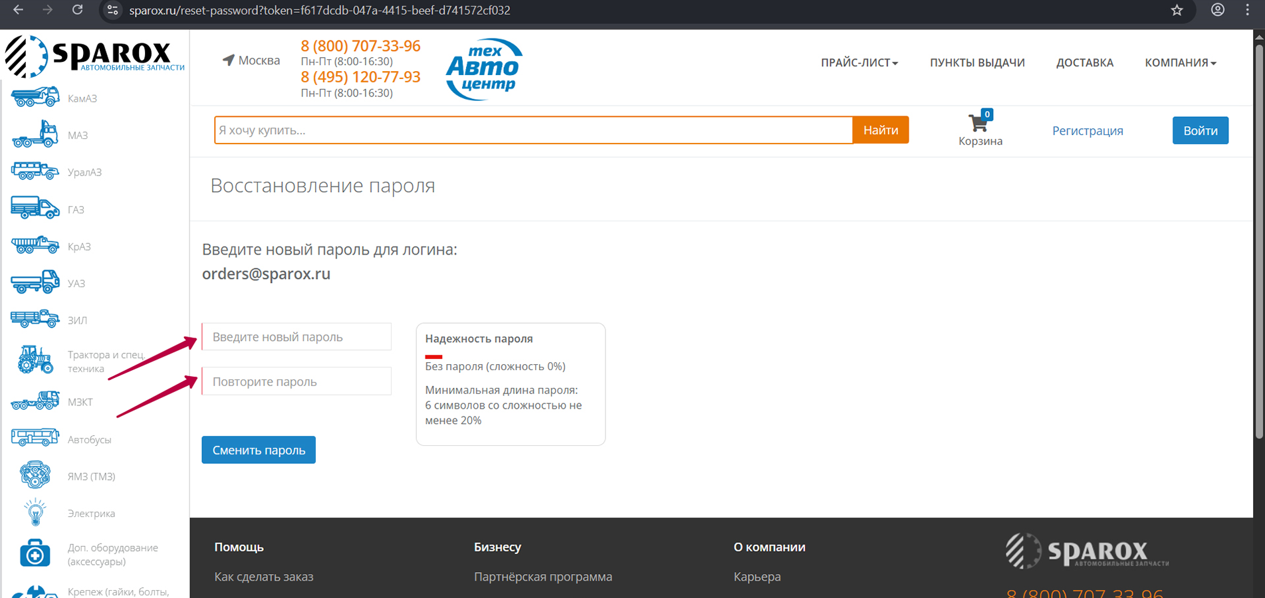This screenshot has height=598, width=1265.
Task: Bookmark this page with the star icon
Action: click(1177, 11)
